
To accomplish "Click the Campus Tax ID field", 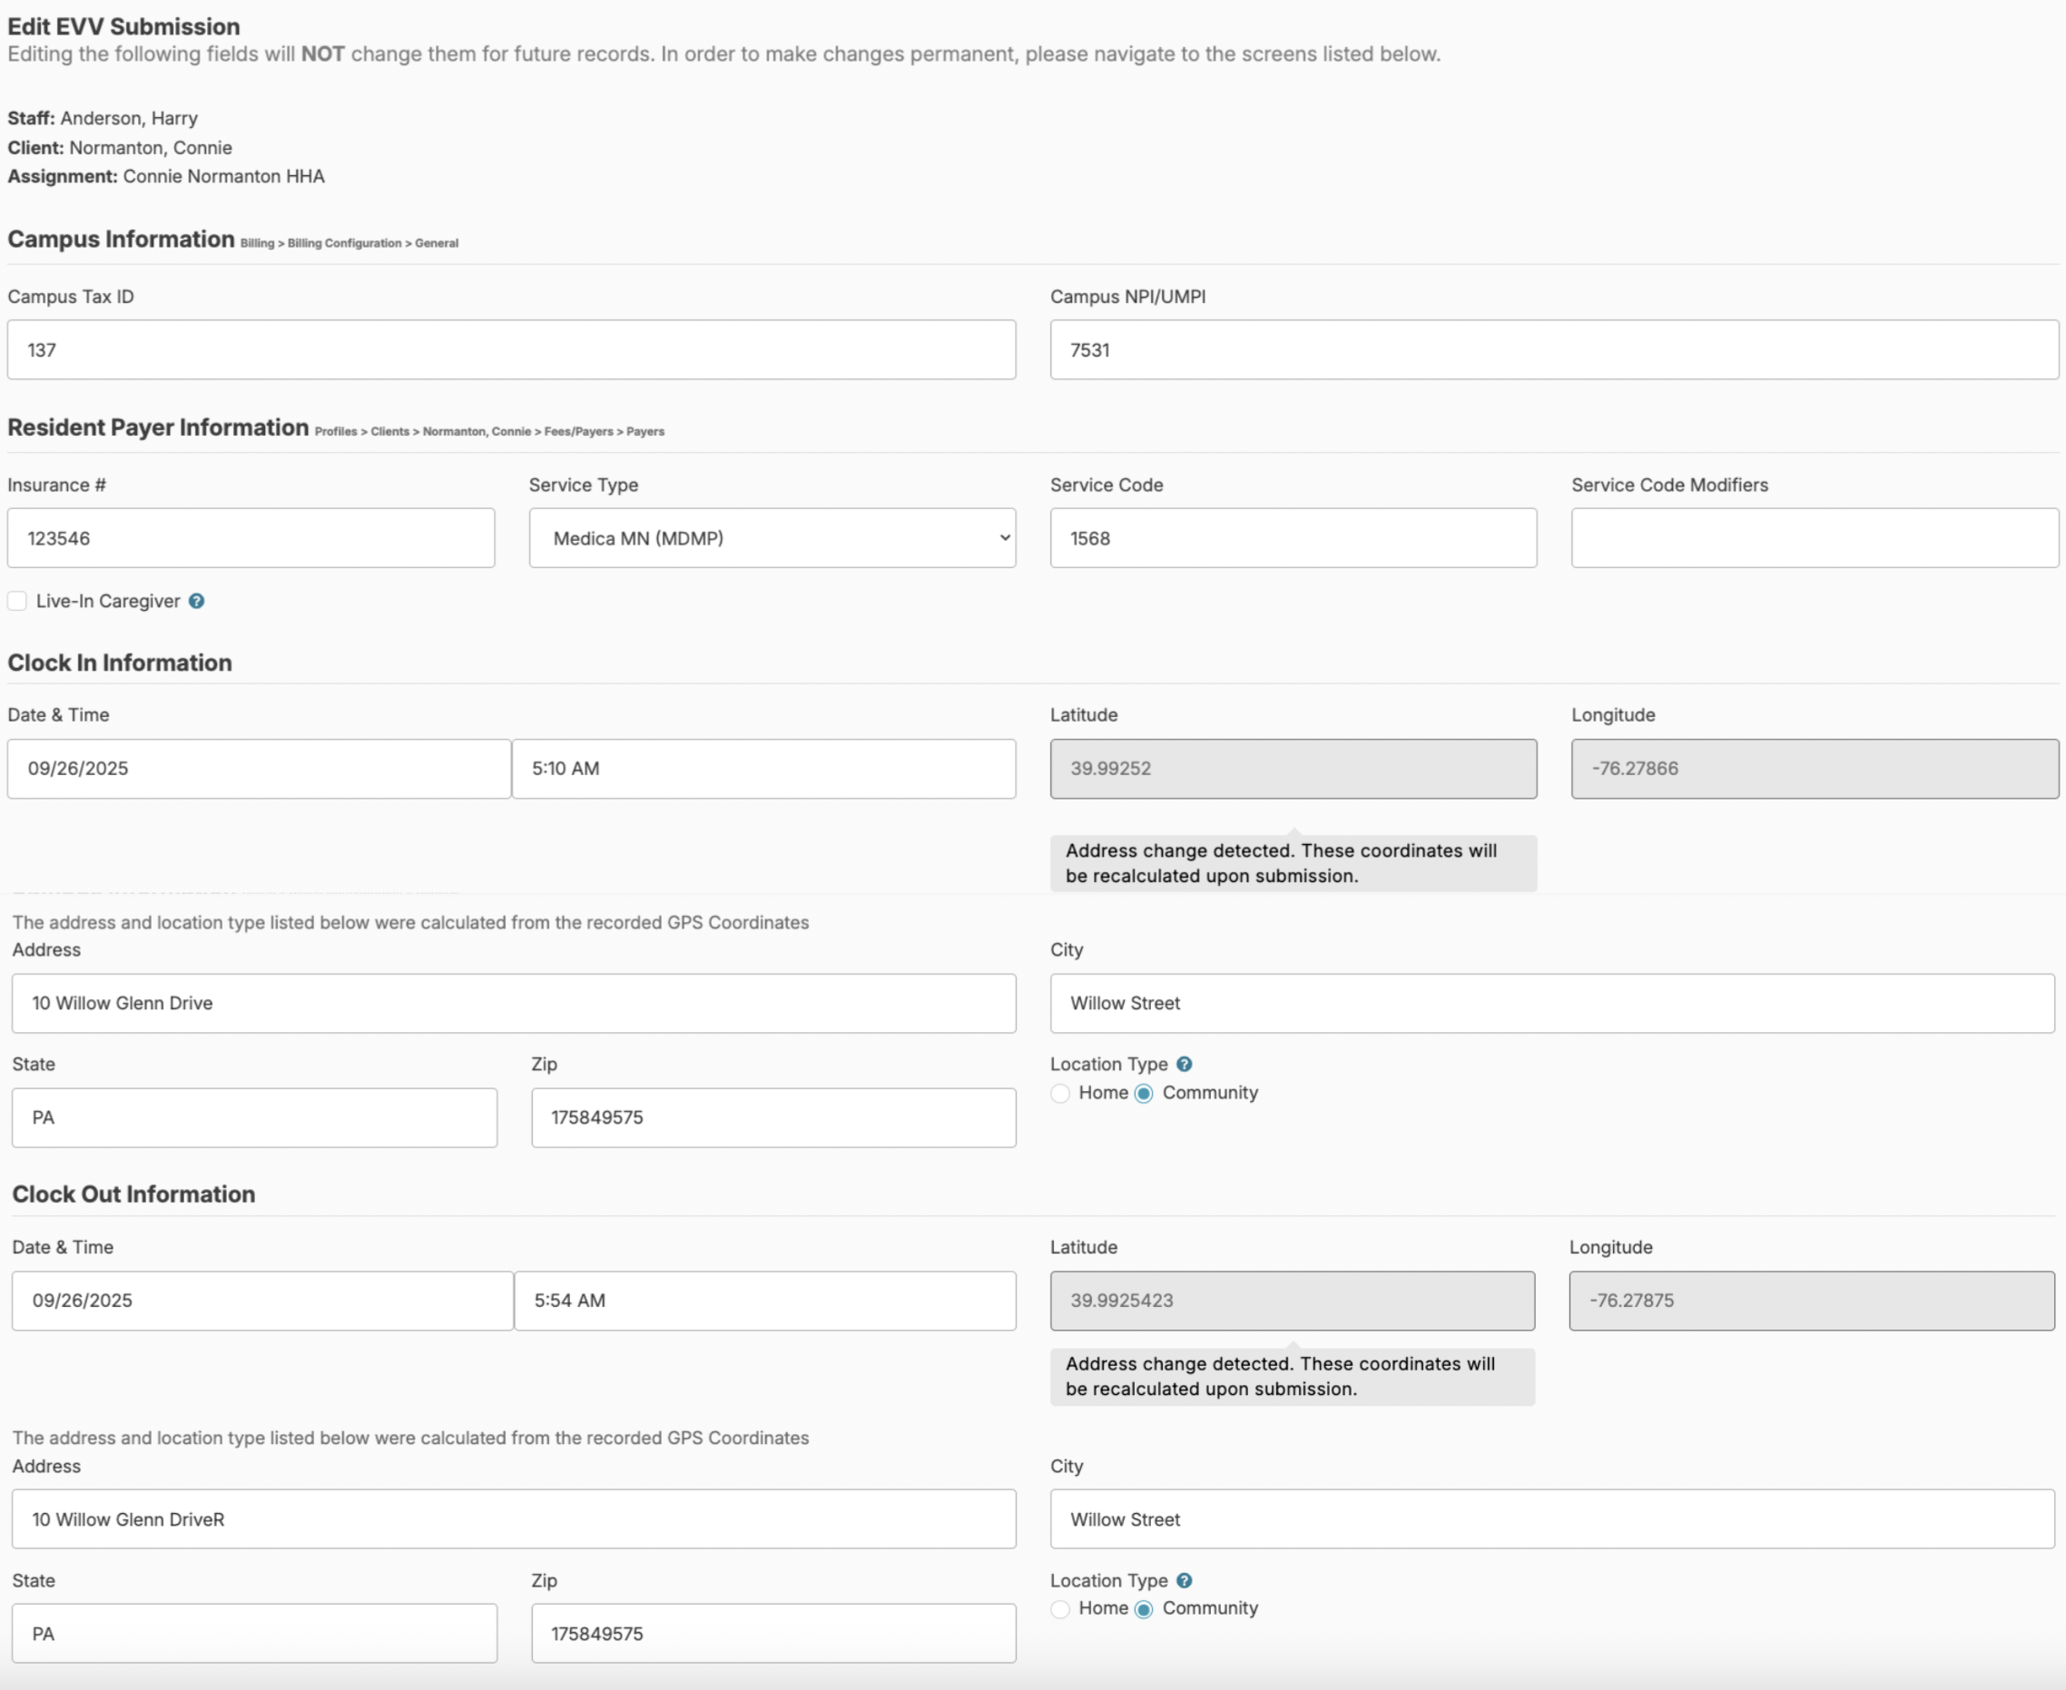I will (511, 349).
